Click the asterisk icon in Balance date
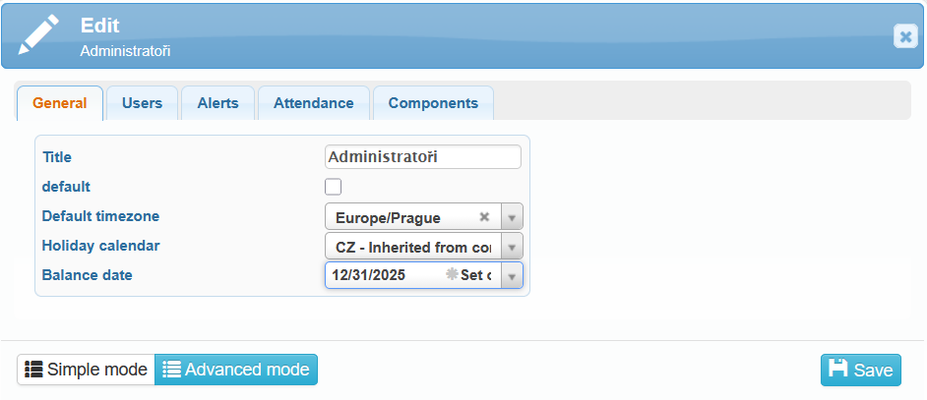Viewport: 927px width, 400px height. [x=452, y=275]
